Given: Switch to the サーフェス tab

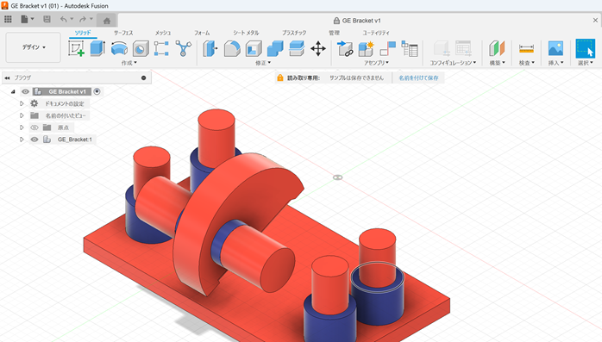Looking at the screenshot, I should [123, 33].
